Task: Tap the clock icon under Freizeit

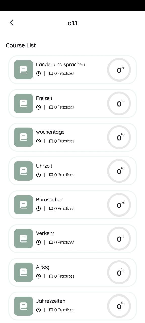Action: coord(38,107)
